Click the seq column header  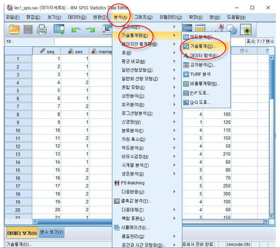pos(47,51)
